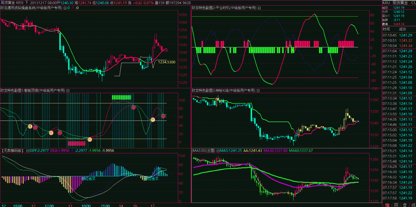Click the AA:1241.43 legend value
Image resolution: width=416 pixels, height=207 pixels.
click(253, 151)
